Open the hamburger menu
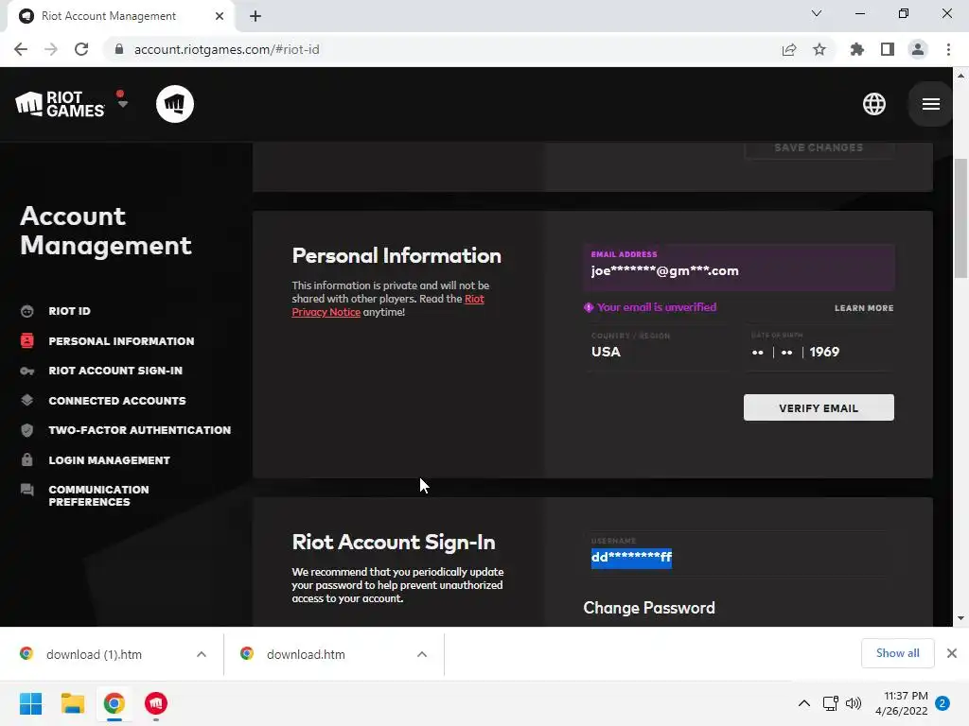This screenshot has width=969, height=726. [x=931, y=104]
